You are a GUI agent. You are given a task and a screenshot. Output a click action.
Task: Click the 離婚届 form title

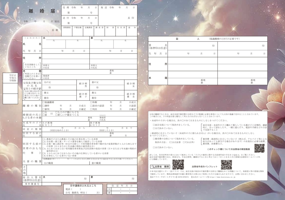tap(42, 11)
